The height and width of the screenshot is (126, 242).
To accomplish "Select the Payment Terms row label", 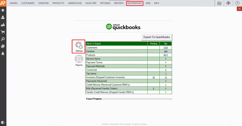I will [x=94, y=62].
